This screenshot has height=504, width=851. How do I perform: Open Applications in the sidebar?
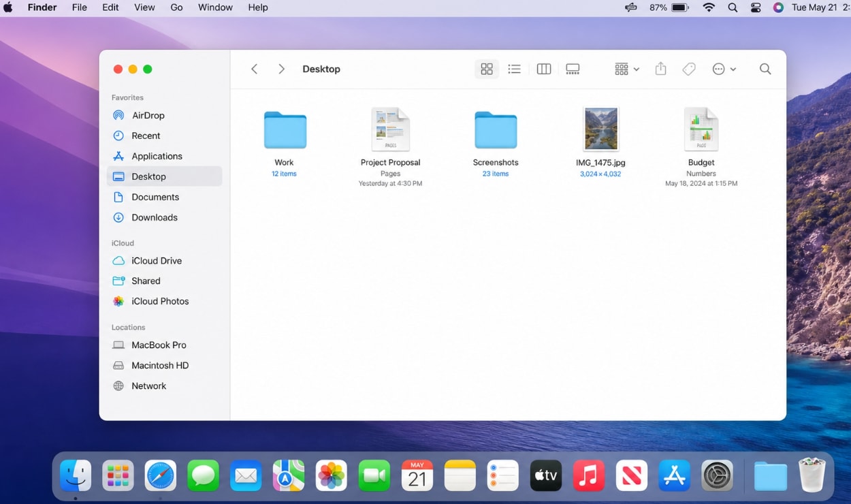coord(164,156)
